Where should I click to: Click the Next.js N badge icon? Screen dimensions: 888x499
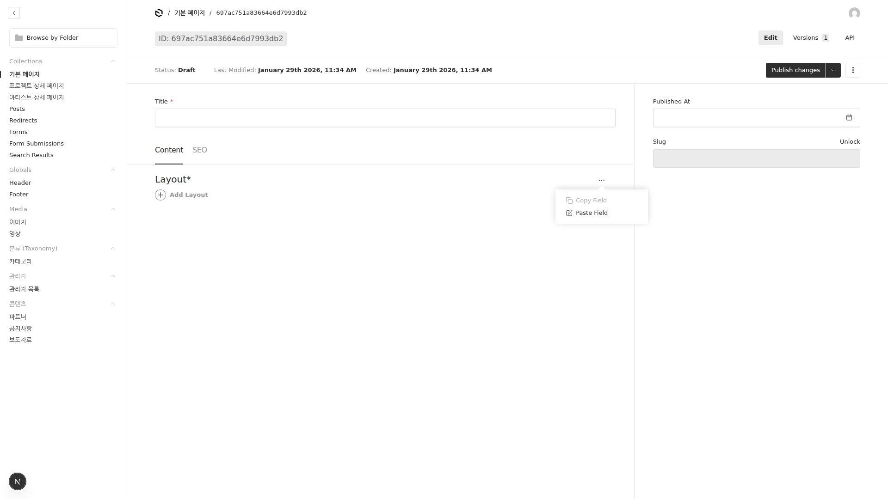(x=17, y=481)
